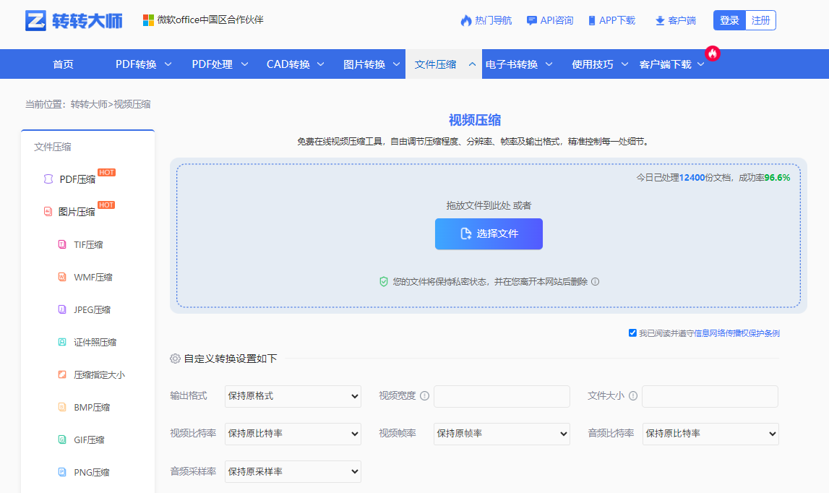This screenshot has height=493, width=829.
Task: Click the 图片压缩 sidebar icon
Action: (x=48, y=212)
